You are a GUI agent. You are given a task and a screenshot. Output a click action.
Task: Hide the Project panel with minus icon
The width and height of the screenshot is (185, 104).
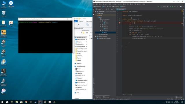pos(114,9)
